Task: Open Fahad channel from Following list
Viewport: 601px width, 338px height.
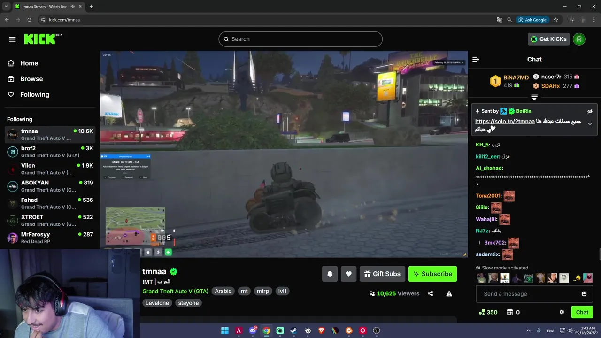Action: 50,203
